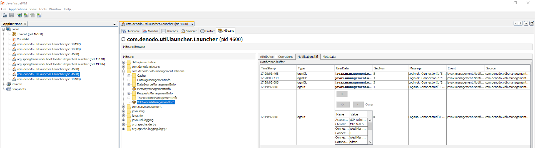Click the JMImplementation folder icon
The width and height of the screenshot is (535, 148).
click(129, 62)
